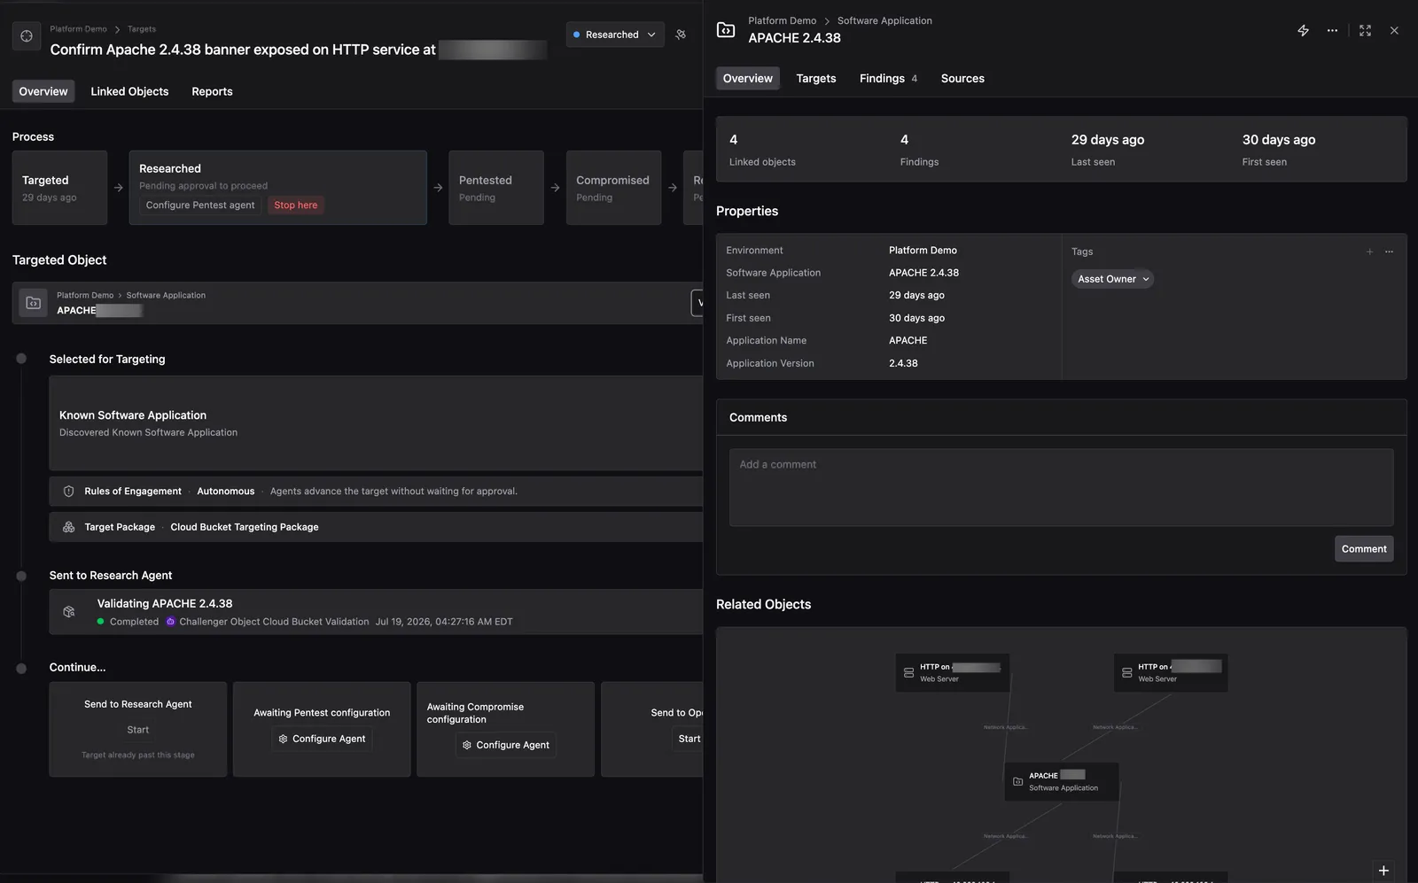
Task: Click the Known Software Application card
Action: pyautogui.click(x=376, y=423)
